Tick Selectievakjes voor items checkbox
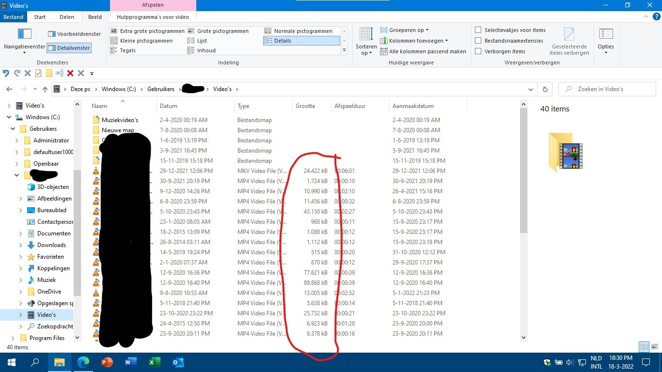 (x=478, y=30)
